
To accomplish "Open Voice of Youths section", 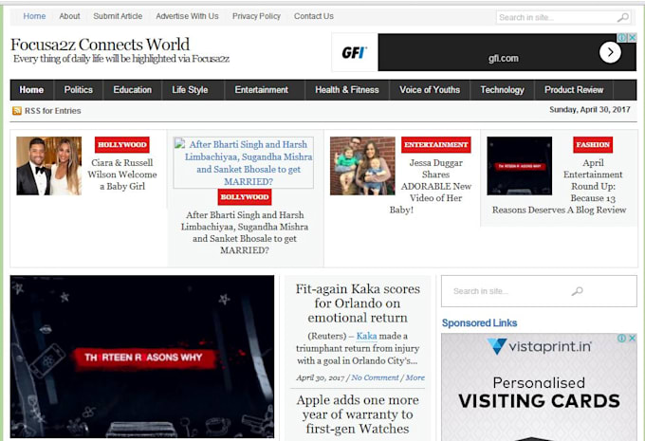I will point(430,90).
